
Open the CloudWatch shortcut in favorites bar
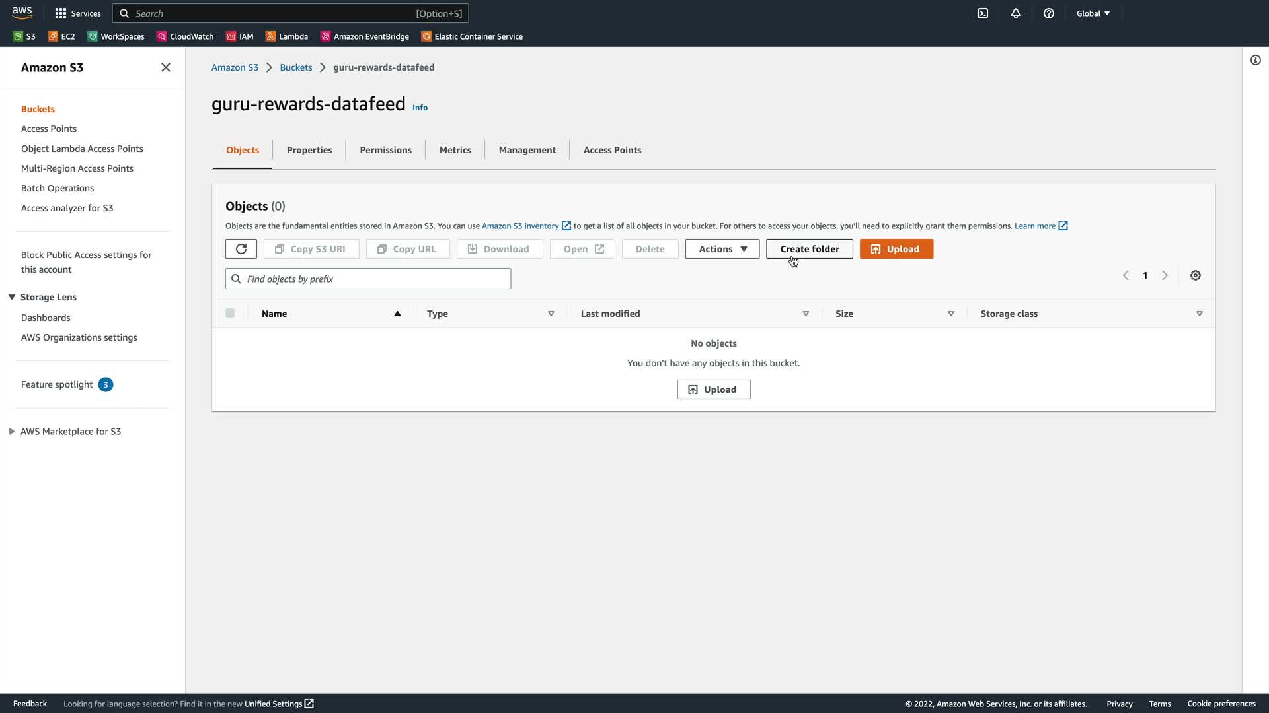tap(185, 36)
